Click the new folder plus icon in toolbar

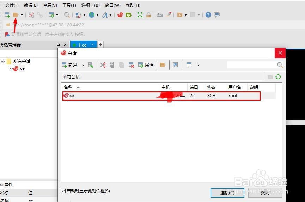pyautogui.click(x=180, y=15)
